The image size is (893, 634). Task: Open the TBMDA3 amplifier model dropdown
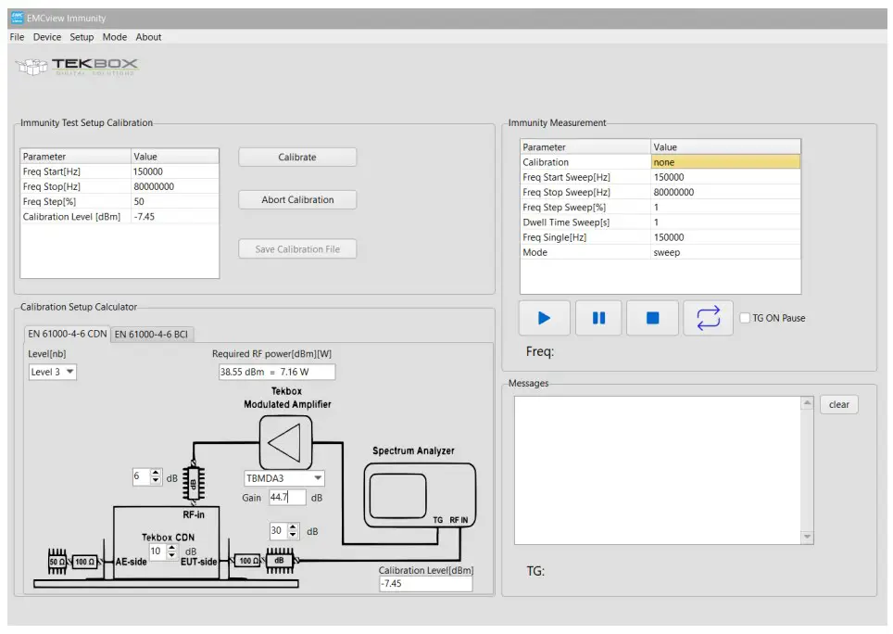click(x=283, y=477)
